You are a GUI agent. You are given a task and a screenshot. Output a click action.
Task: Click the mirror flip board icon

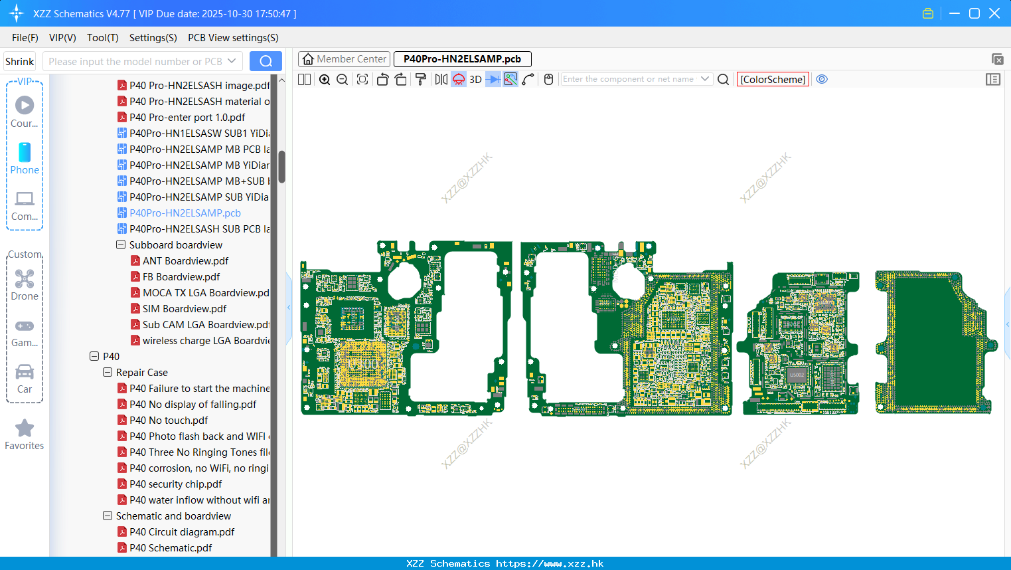coord(441,79)
